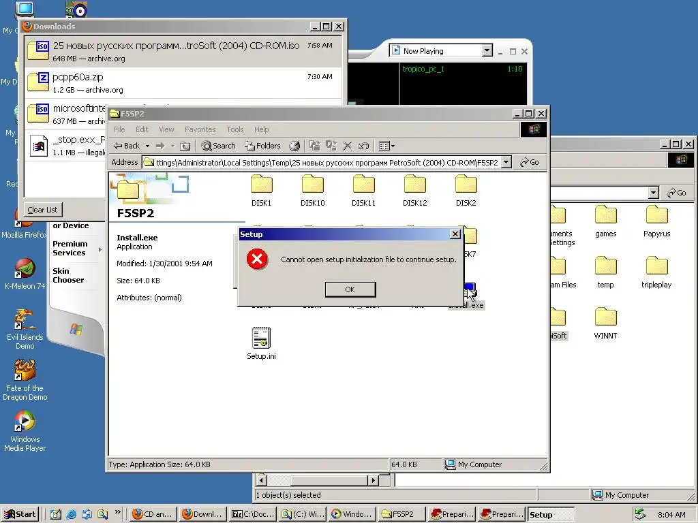Open the Now Playing dropdown in media player
Viewport: 698px width, 523px height.
(x=487, y=50)
